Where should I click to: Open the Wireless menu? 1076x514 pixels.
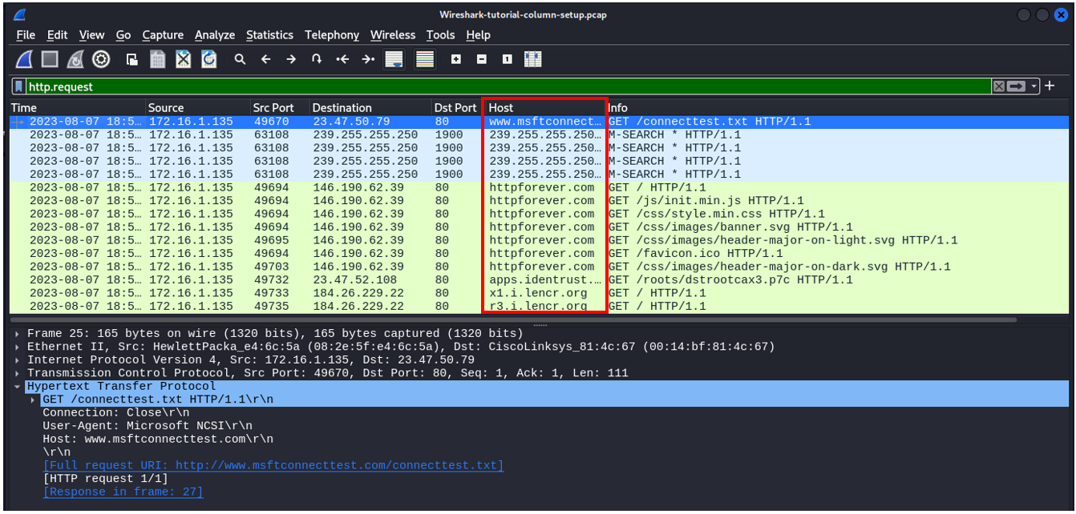[x=393, y=35]
